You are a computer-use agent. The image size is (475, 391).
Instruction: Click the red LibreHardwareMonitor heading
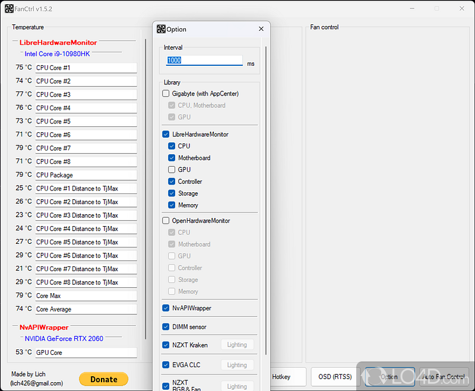pos(58,42)
